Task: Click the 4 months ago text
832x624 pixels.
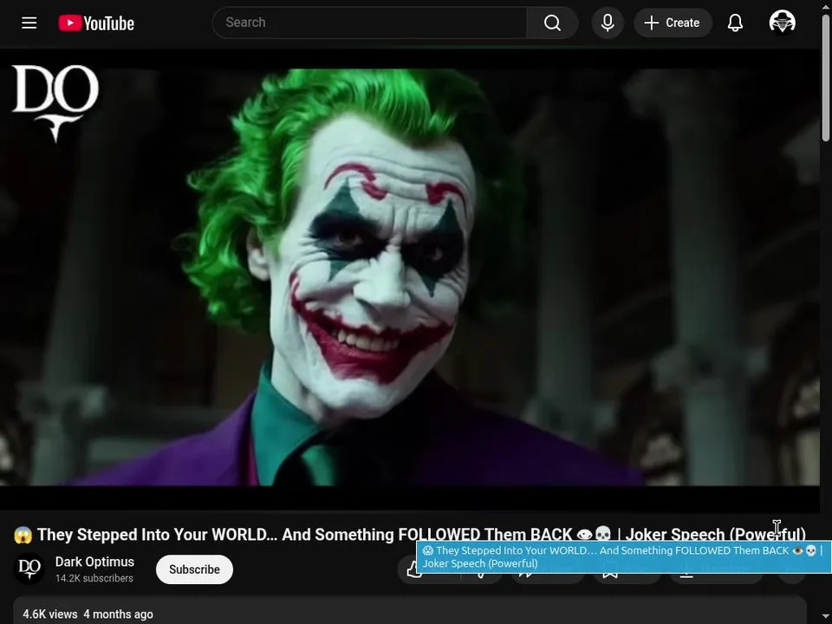Action: [119, 614]
